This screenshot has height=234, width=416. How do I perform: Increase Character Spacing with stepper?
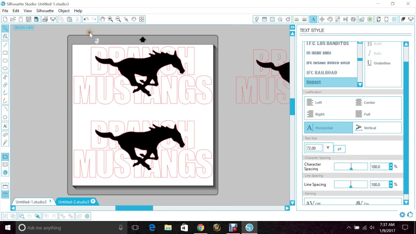[391, 165]
